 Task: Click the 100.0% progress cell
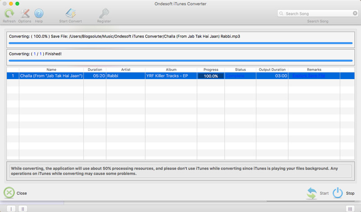211,76
